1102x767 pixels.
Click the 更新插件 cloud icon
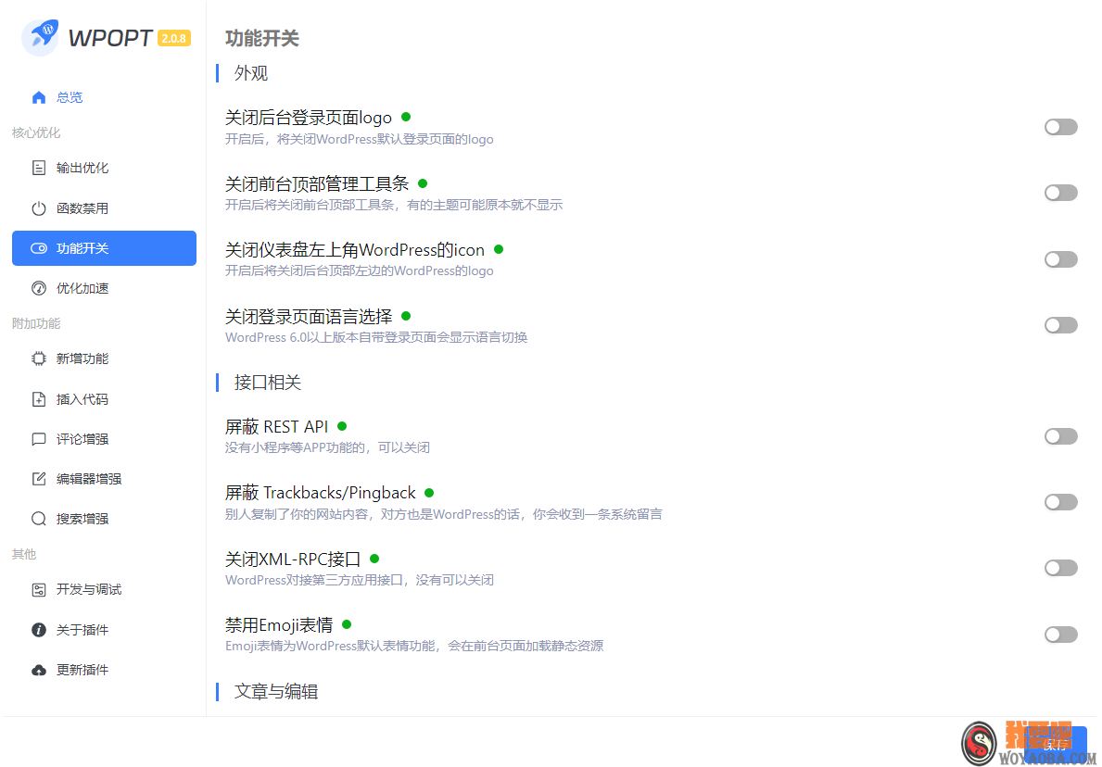tap(38, 669)
